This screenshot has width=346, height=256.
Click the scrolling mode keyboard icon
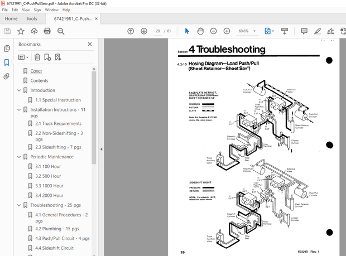(x=285, y=31)
